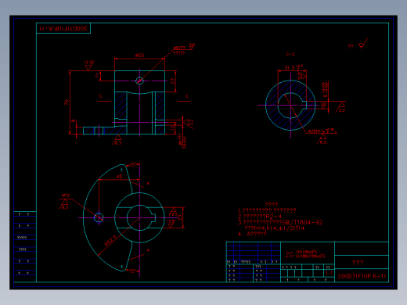The width and height of the screenshot is (407, 305).
Task: Click the Cr18Ni12Mo2Ti material grade text
Action: [x=311, y=256]
